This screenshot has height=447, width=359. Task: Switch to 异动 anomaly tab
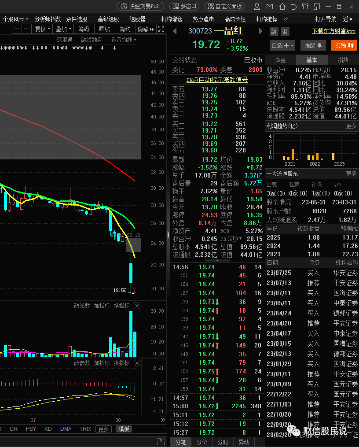244,442
